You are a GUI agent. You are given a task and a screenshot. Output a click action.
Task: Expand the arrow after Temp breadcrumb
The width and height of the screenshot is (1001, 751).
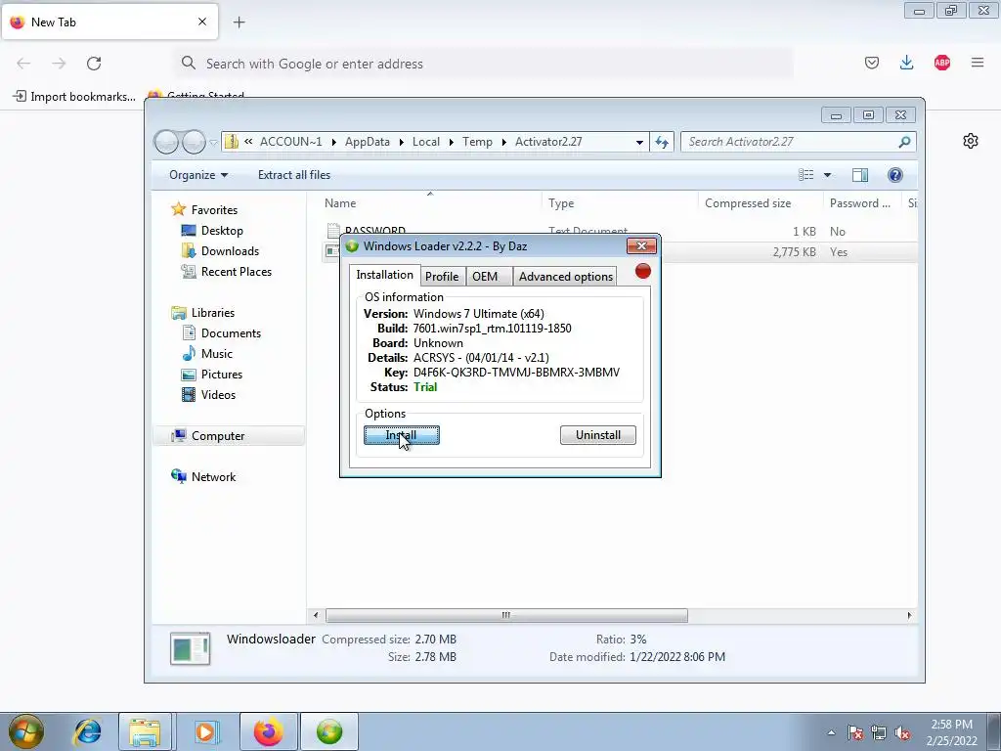tap(504, 142)
